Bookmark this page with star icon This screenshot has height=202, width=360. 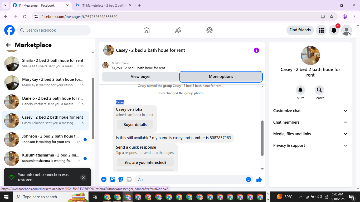click(332, 17)
